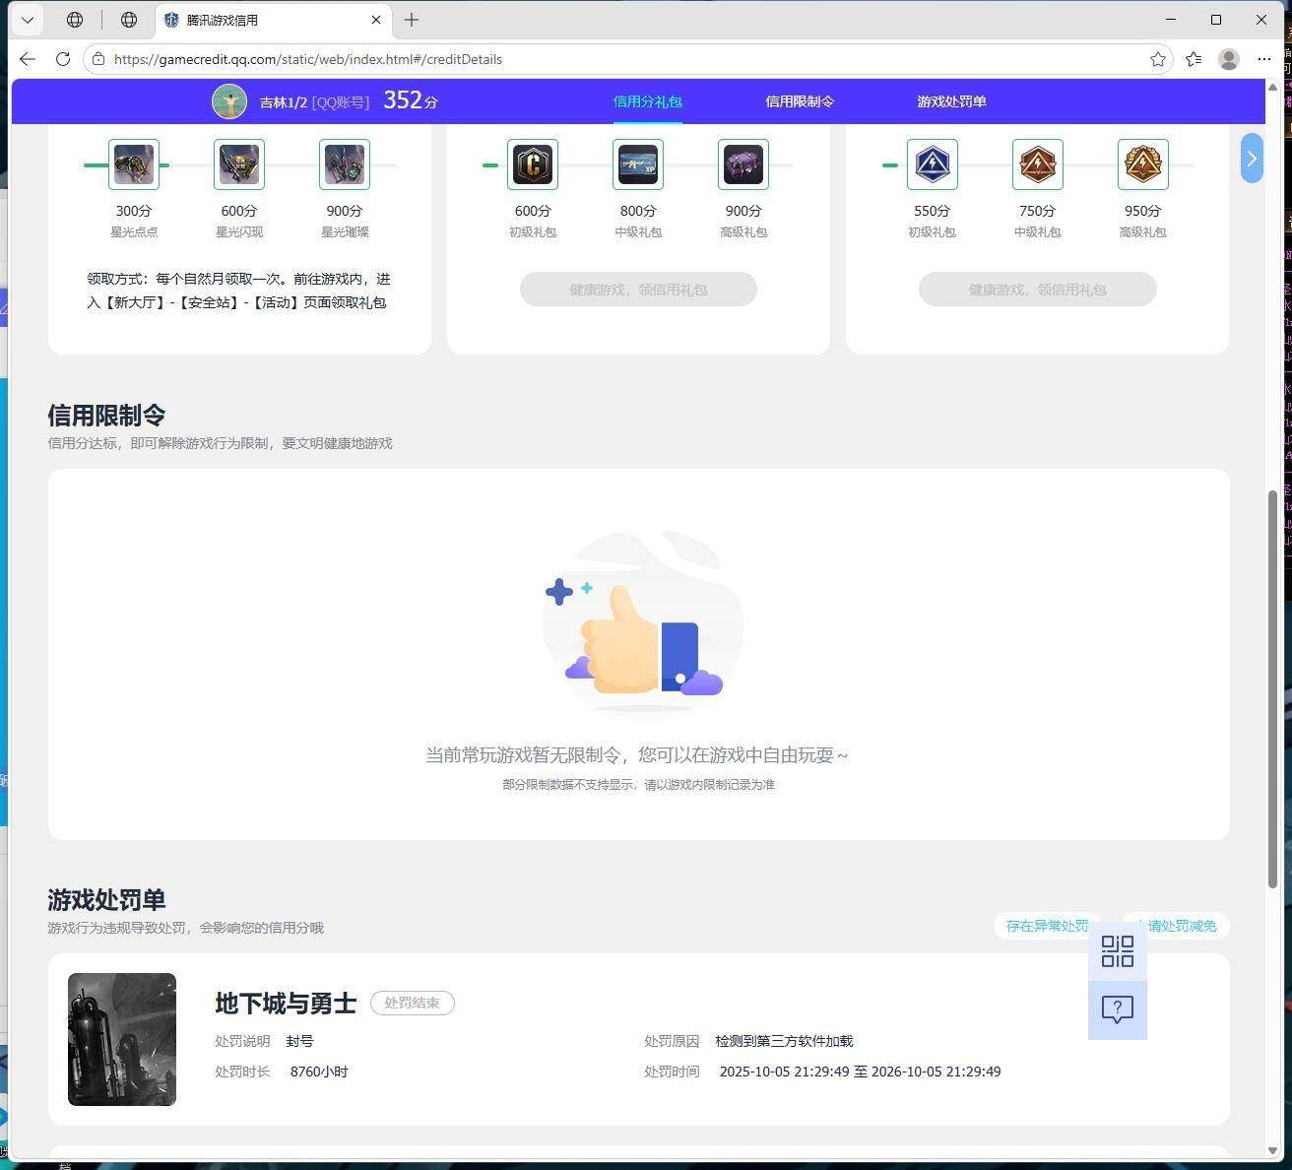
Task: Click the 550分 初级礼包 blue badge icon
Action: (x=932, y=164)
